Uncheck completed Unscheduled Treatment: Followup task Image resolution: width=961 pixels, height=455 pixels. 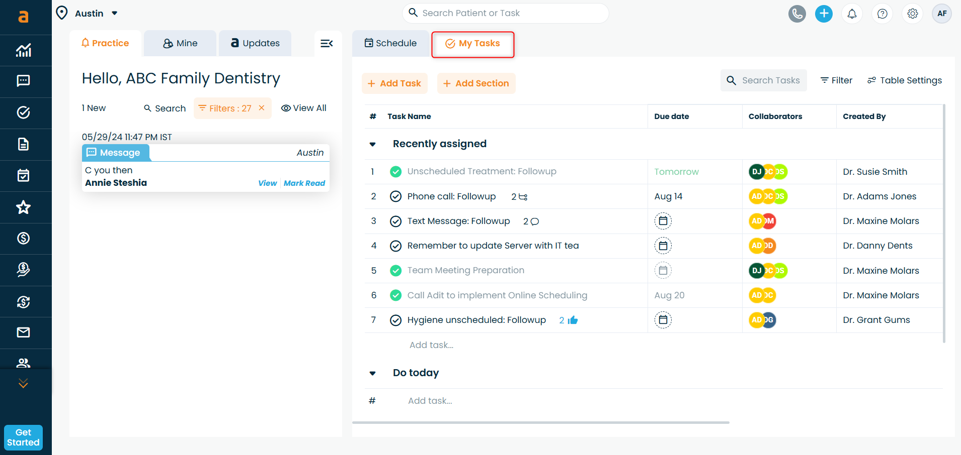coord(395,172)
